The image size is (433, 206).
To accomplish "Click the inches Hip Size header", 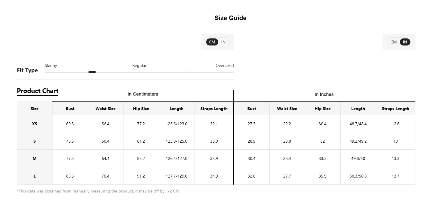I will [x=323, y=109].
